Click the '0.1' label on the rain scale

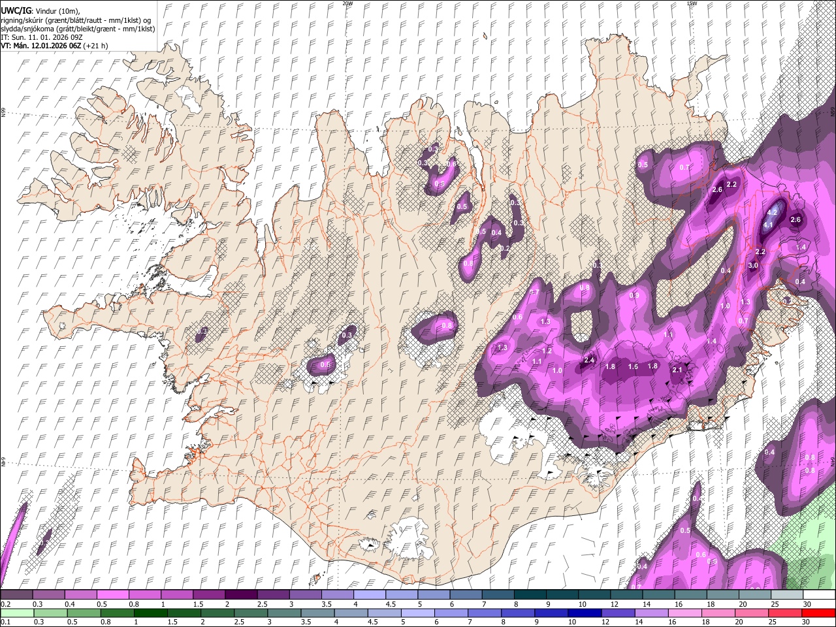tap(6, 622)
